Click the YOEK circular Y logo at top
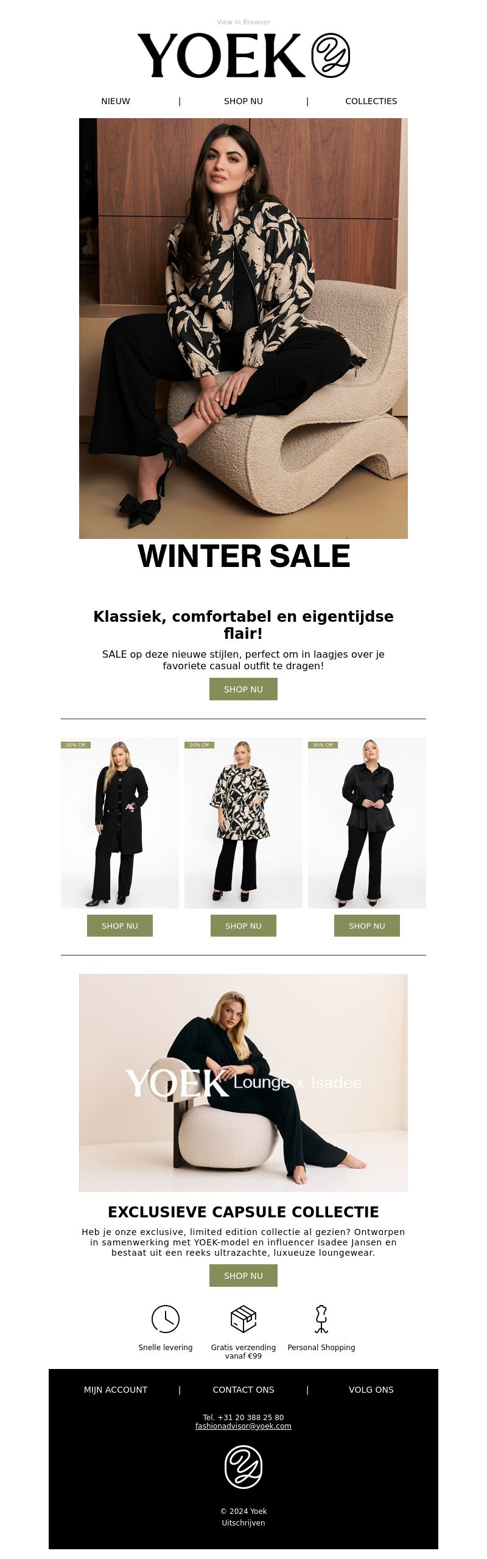The width and height of the screenshot is (487, 1559). pyautogui.click(x=331, y=55)
